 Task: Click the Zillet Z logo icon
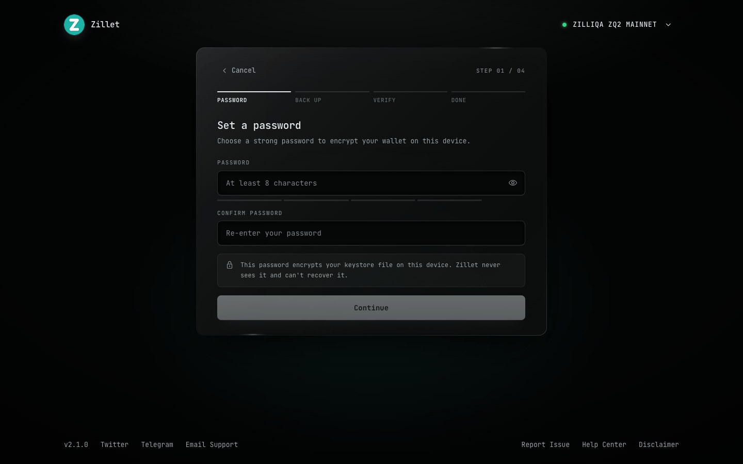point(74,25)
